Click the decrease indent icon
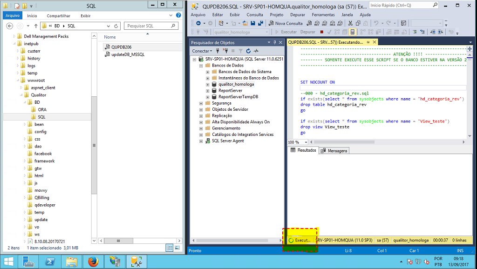 (x=433, y=32)
